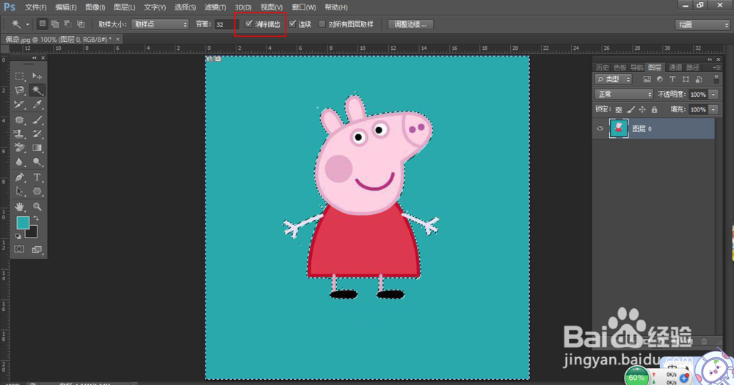Open the tool preset picker arrow

point(27,24)
